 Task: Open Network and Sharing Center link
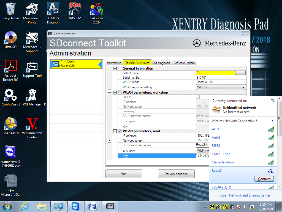pos(245,195)
